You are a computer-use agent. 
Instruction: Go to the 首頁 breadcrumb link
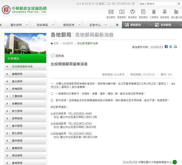[x=56, y=43]
